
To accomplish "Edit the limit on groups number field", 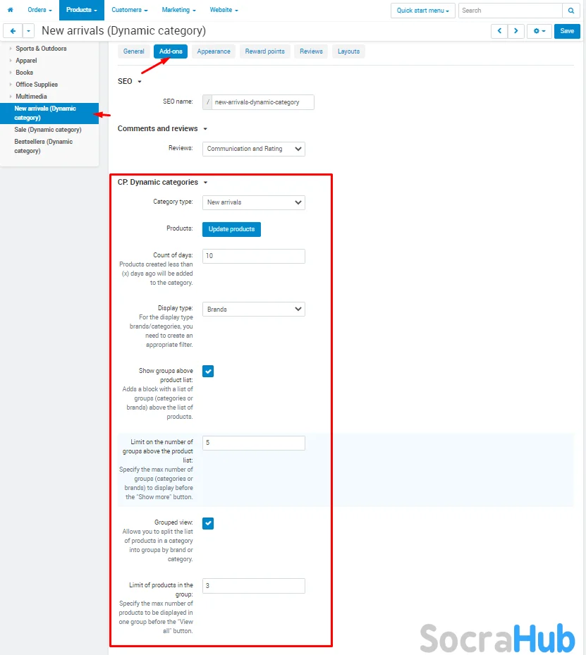I will [x=254, y=443].
